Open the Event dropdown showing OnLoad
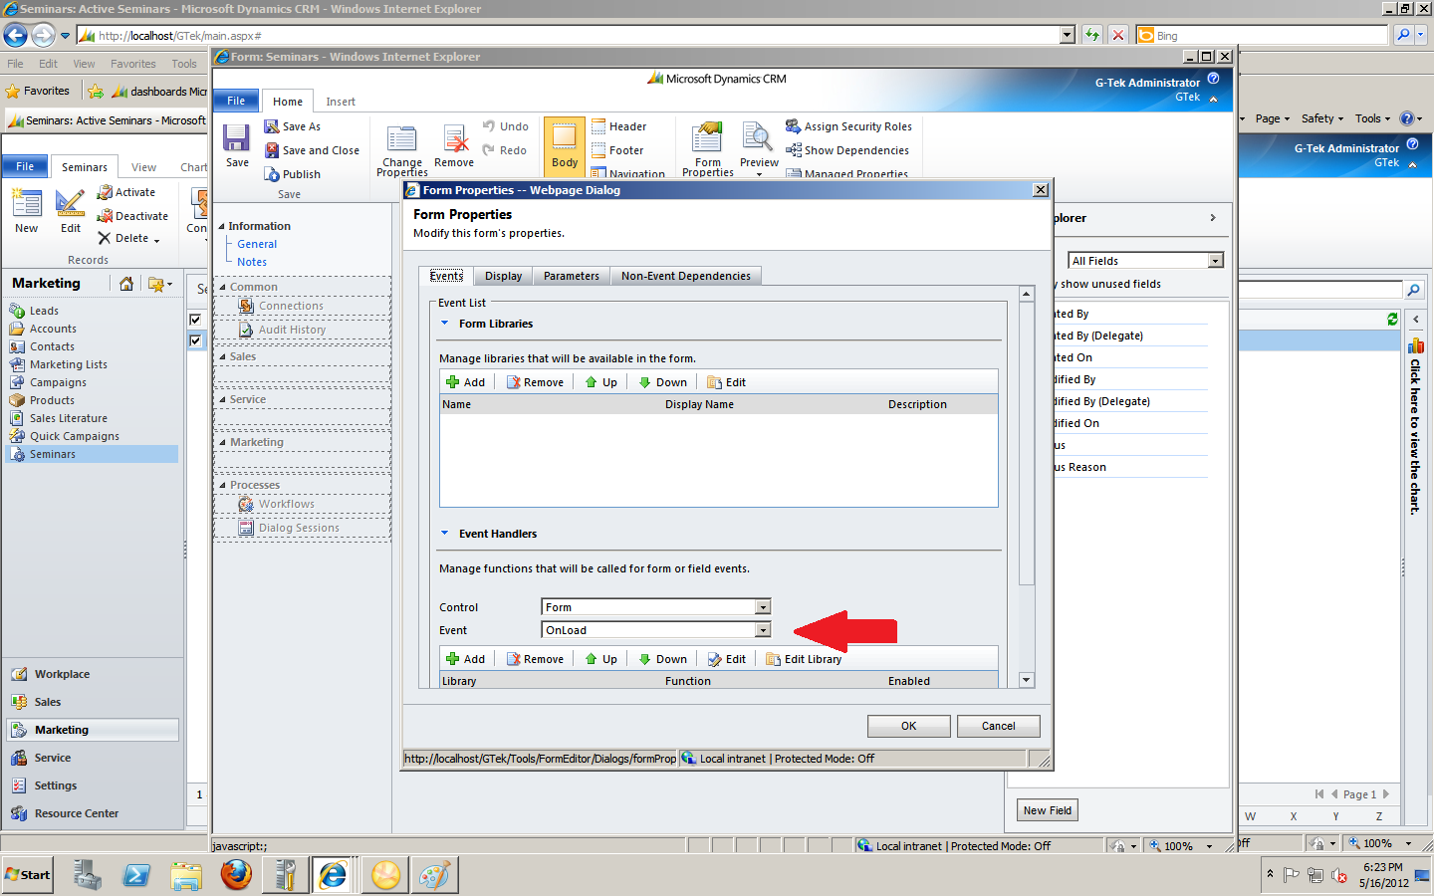The height and width of the screenshot is (896, 1434). [763, 630]
